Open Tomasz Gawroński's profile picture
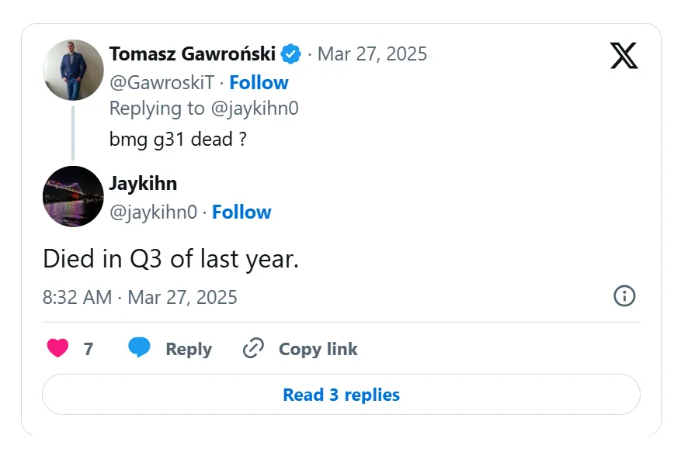 73,71
